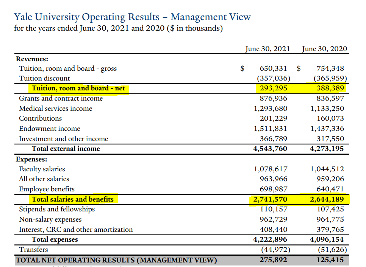
Task: Select the value 110,157
Action: point(274,209)
